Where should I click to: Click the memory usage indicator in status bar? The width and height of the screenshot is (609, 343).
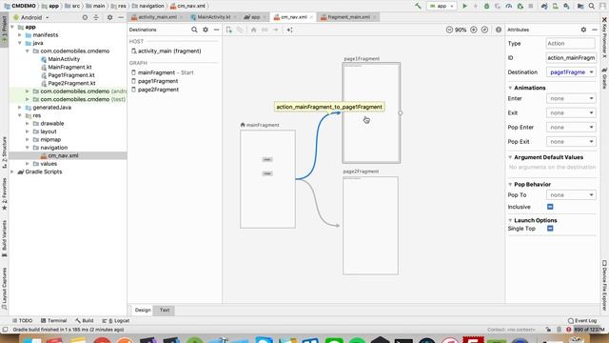tap(589, 330)
